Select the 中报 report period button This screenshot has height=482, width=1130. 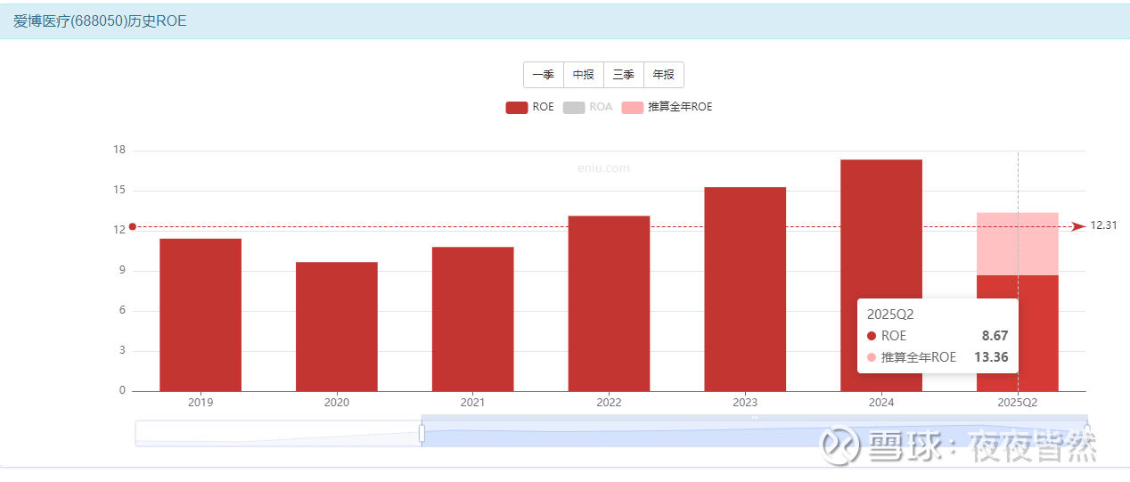coord(584,75)
